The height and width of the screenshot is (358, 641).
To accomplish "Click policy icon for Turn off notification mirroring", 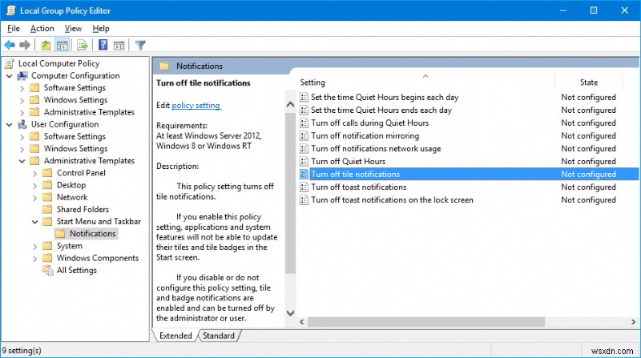I will 304,135.
